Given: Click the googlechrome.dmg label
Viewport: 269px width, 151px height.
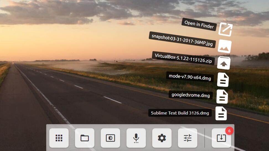Looking at the screenshot, I should point(191,95).
